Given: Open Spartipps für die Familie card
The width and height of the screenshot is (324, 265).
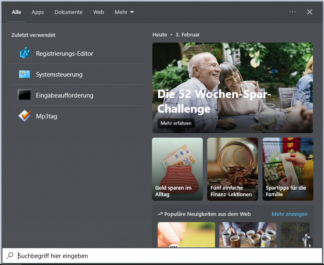Looking at the screenshot, I should [x=288, y=169].
